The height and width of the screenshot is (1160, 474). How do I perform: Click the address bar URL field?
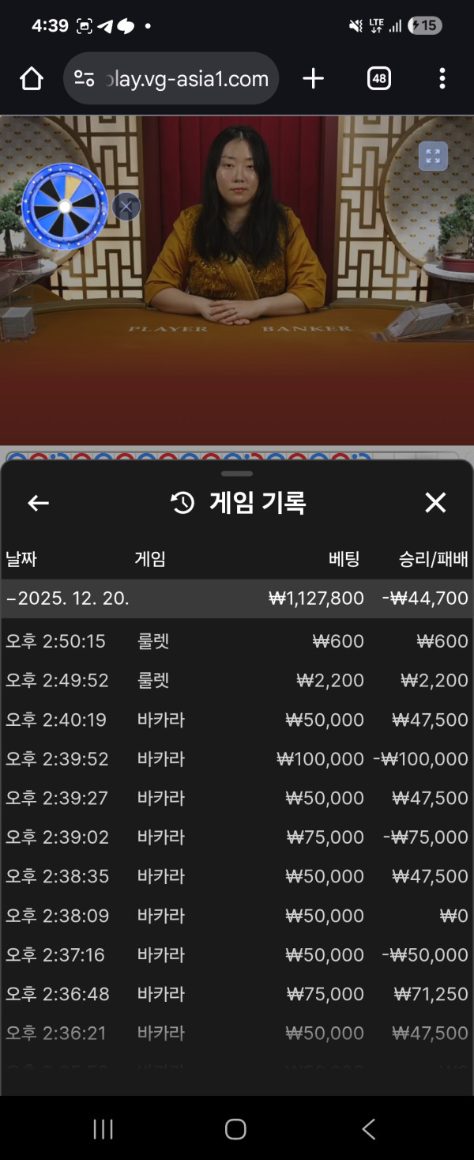(x=186, y=78)
